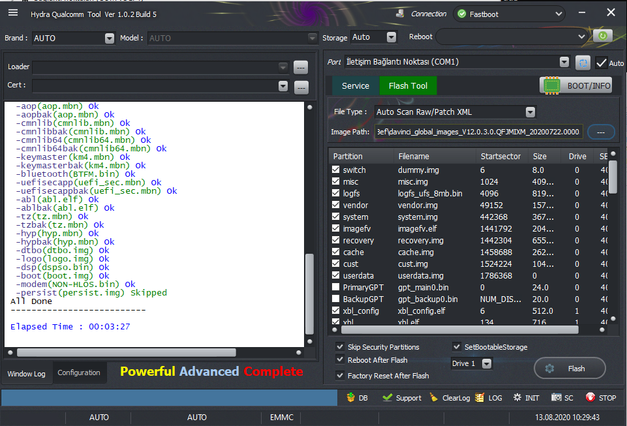Open the hamburger menu icon
This screenshot has height=426, width=627.
(x=13, y=13)
